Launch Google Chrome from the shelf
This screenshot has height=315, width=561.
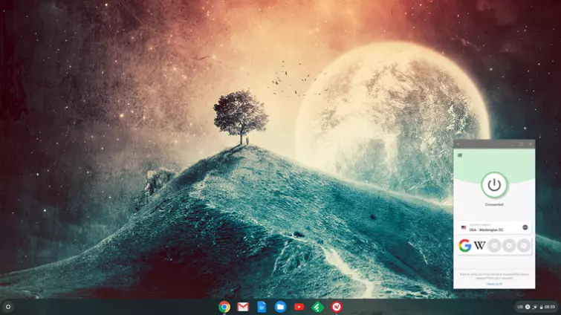click(224, 307)
